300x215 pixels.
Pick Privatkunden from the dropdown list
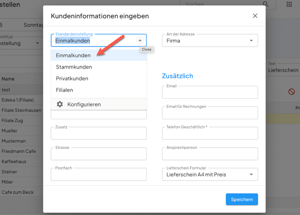point(72,79)
